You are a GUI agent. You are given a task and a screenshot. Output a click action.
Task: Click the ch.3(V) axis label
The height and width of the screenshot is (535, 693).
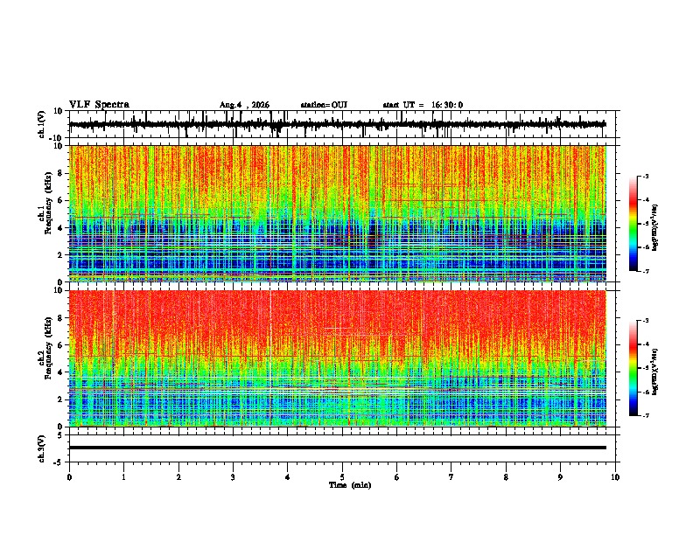42,448
